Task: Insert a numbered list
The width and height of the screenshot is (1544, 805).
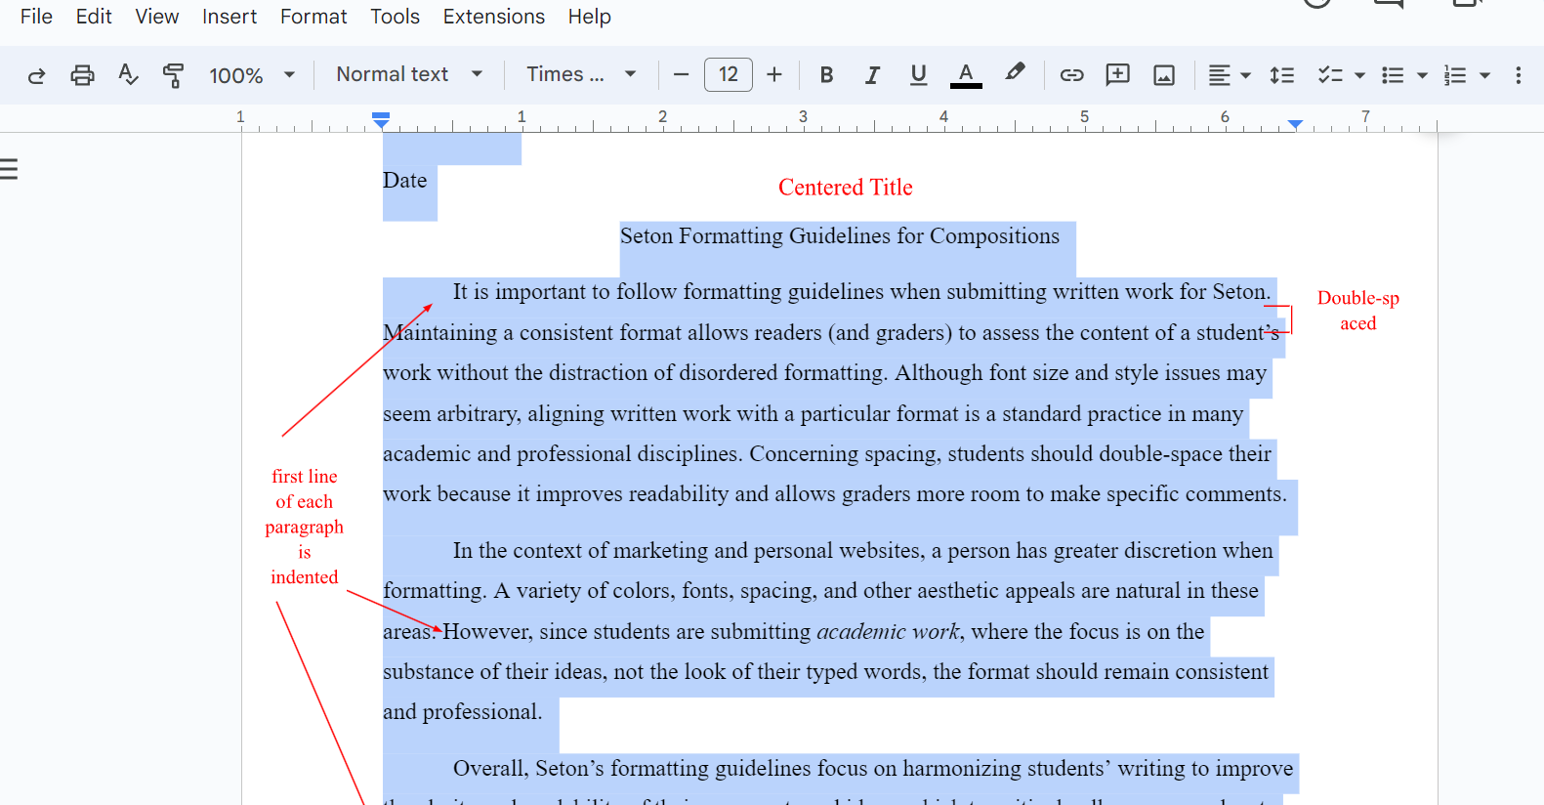Action: [x=1455, y=75]
